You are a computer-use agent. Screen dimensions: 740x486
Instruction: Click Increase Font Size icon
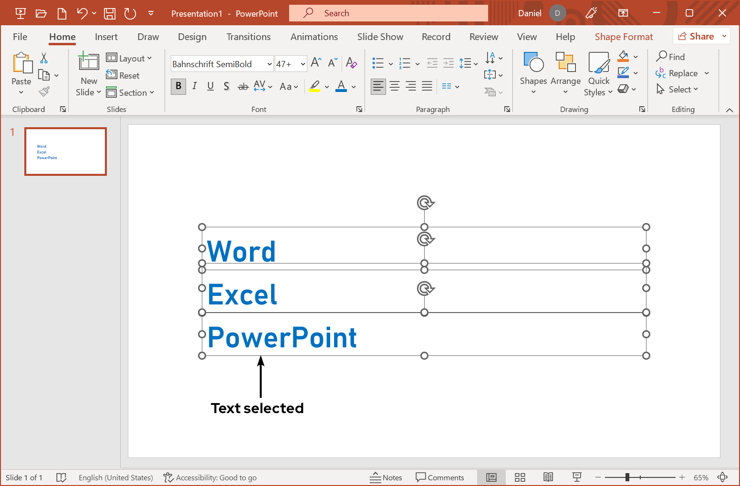[x=316, y=63]
